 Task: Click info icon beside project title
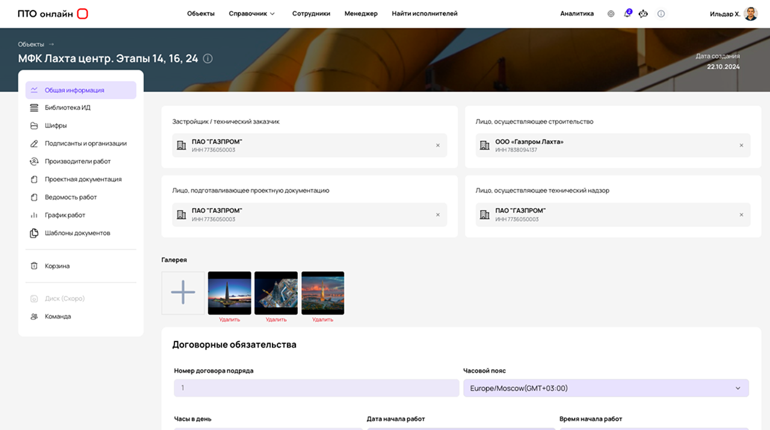click(x=208, y=58)
